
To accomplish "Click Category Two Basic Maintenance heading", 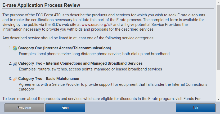I will point(48,79).
